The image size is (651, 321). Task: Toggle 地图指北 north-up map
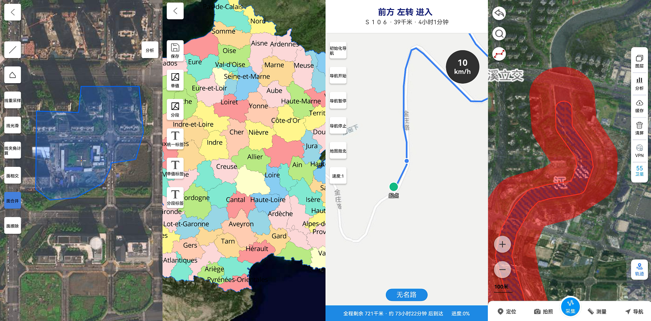pyautogui.click(x=338, y=151)
